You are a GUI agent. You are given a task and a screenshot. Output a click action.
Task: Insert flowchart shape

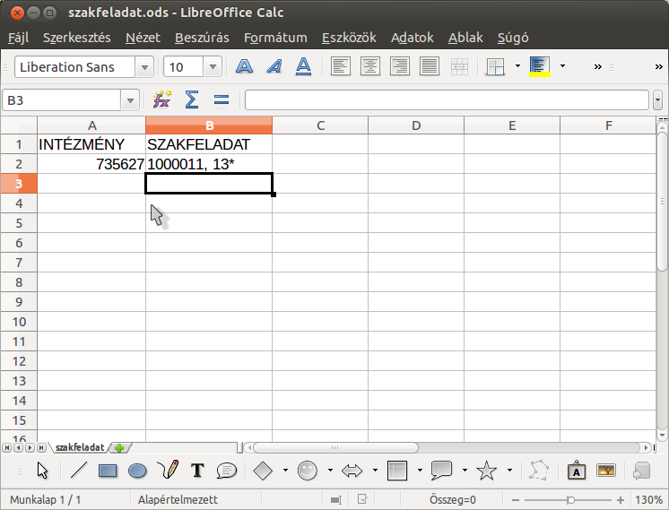coord(396,471)
